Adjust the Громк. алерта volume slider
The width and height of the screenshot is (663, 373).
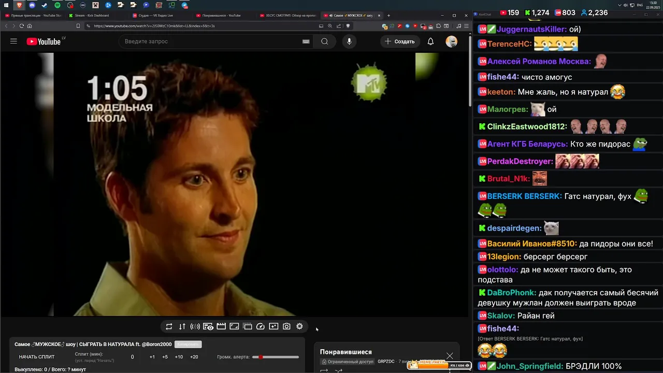pyautogui.click(x=276, y=357)
